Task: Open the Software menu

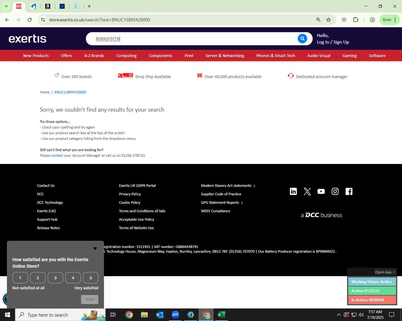Action: tap(377, 55)
